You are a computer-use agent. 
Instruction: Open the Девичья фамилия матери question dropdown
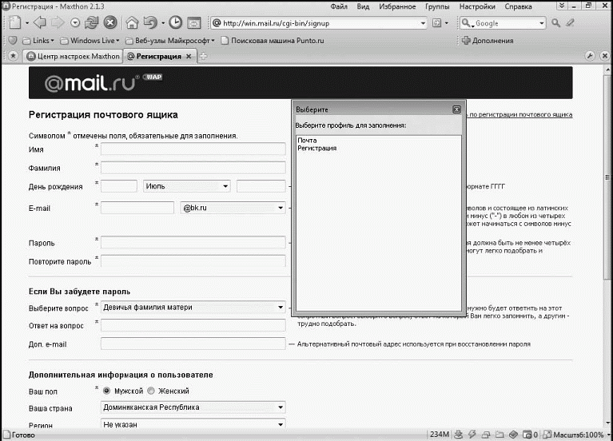[x=193, y=308]
